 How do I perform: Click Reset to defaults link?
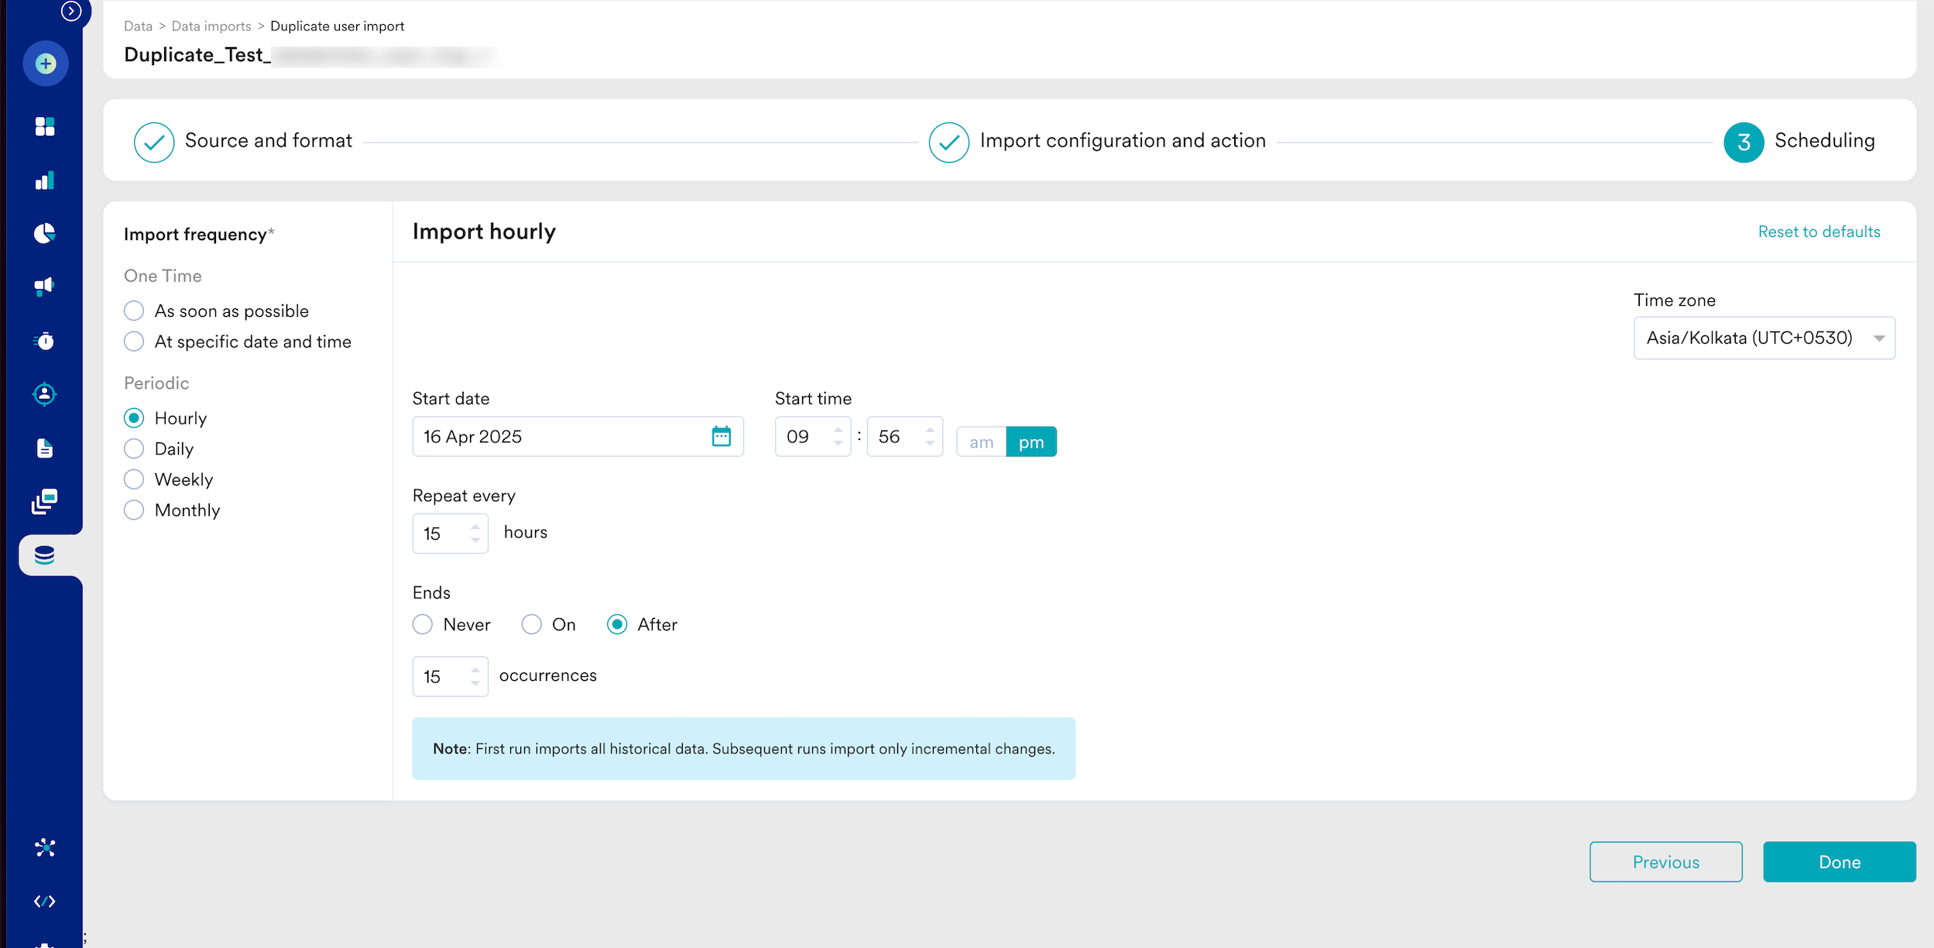(x=1819, y=232)
